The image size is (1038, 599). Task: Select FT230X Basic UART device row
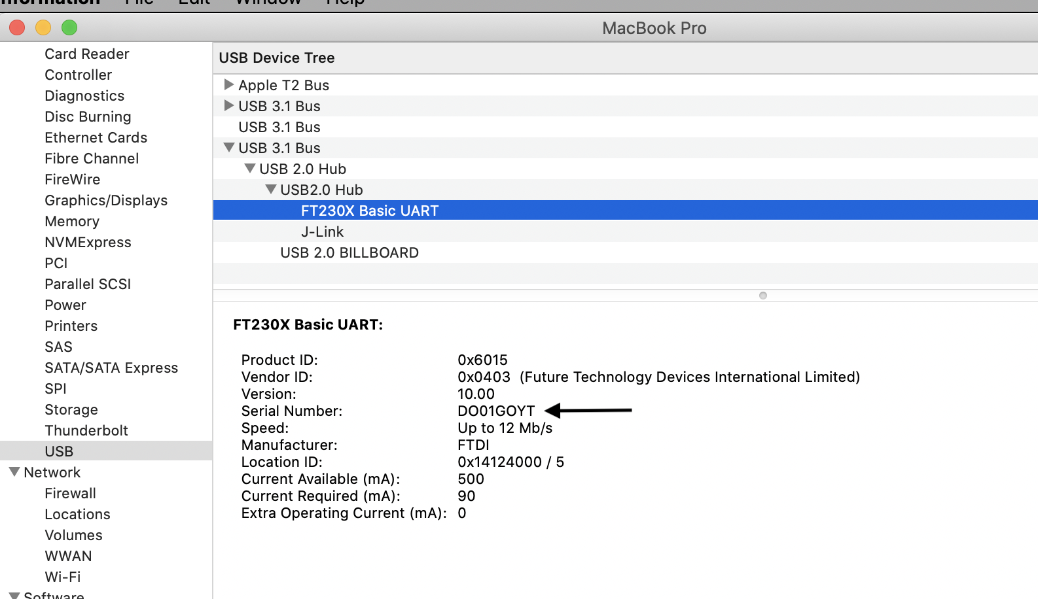pos(626,211)
